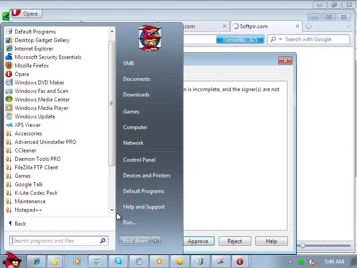This screenshot has height=268, width=357.
Task: Click the Reject button
Action: [x=235, y=241]
